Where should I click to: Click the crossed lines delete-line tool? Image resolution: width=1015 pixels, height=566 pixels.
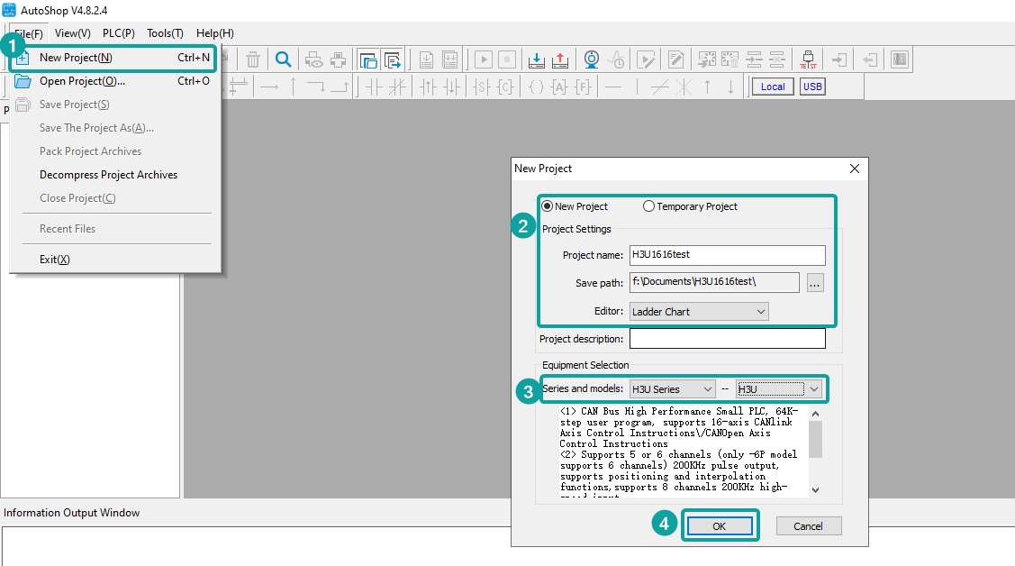[x=684, y=87]
